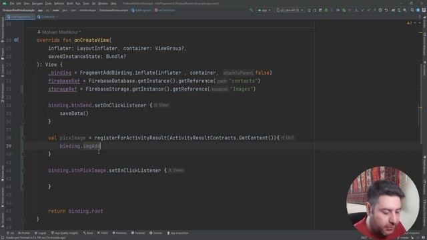Collapse the onCreateView function fold marker

point(23,65)
